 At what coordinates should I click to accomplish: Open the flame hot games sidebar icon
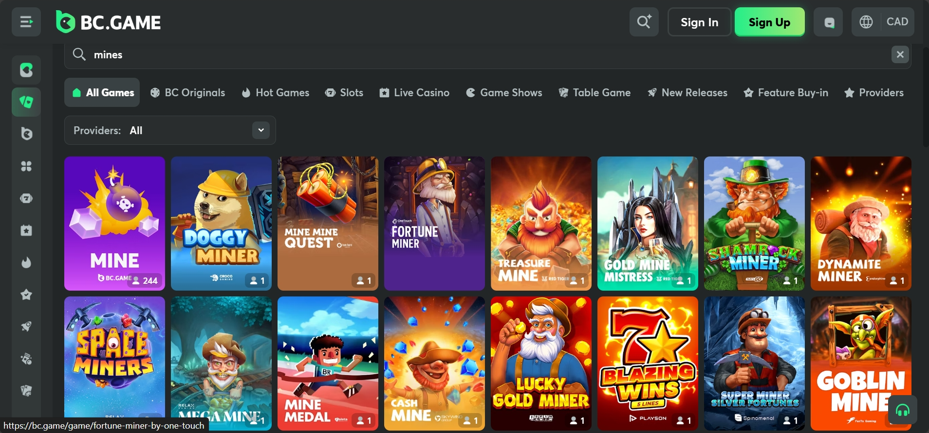[x=26, y=262]
